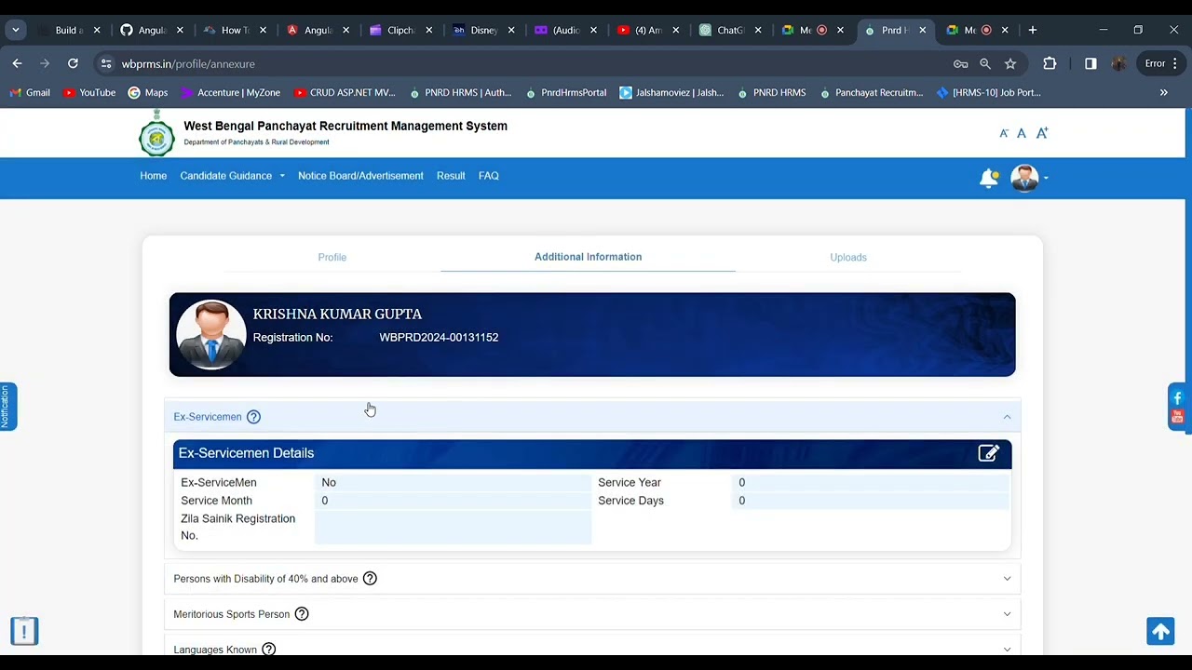1192x670 pixels.
Task: Reload the page with refresh icon
Action: [73, 63]
